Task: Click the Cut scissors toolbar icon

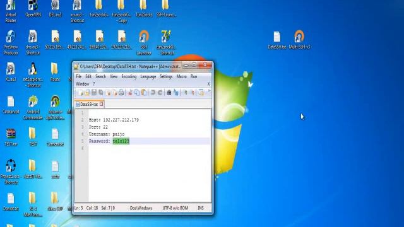Action: [130, 93]
